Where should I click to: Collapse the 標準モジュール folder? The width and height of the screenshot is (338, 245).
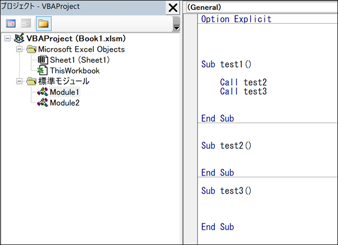[x=19, y=81]
